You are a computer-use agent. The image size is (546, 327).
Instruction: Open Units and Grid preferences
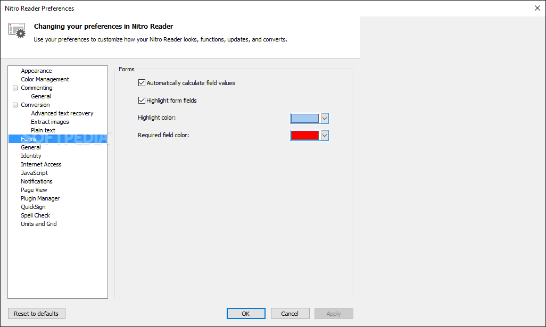tap(39, 224)
